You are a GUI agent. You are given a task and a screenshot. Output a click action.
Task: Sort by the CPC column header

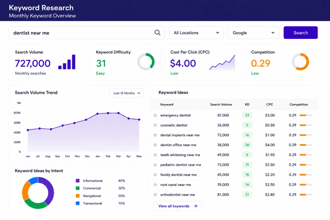270,105
